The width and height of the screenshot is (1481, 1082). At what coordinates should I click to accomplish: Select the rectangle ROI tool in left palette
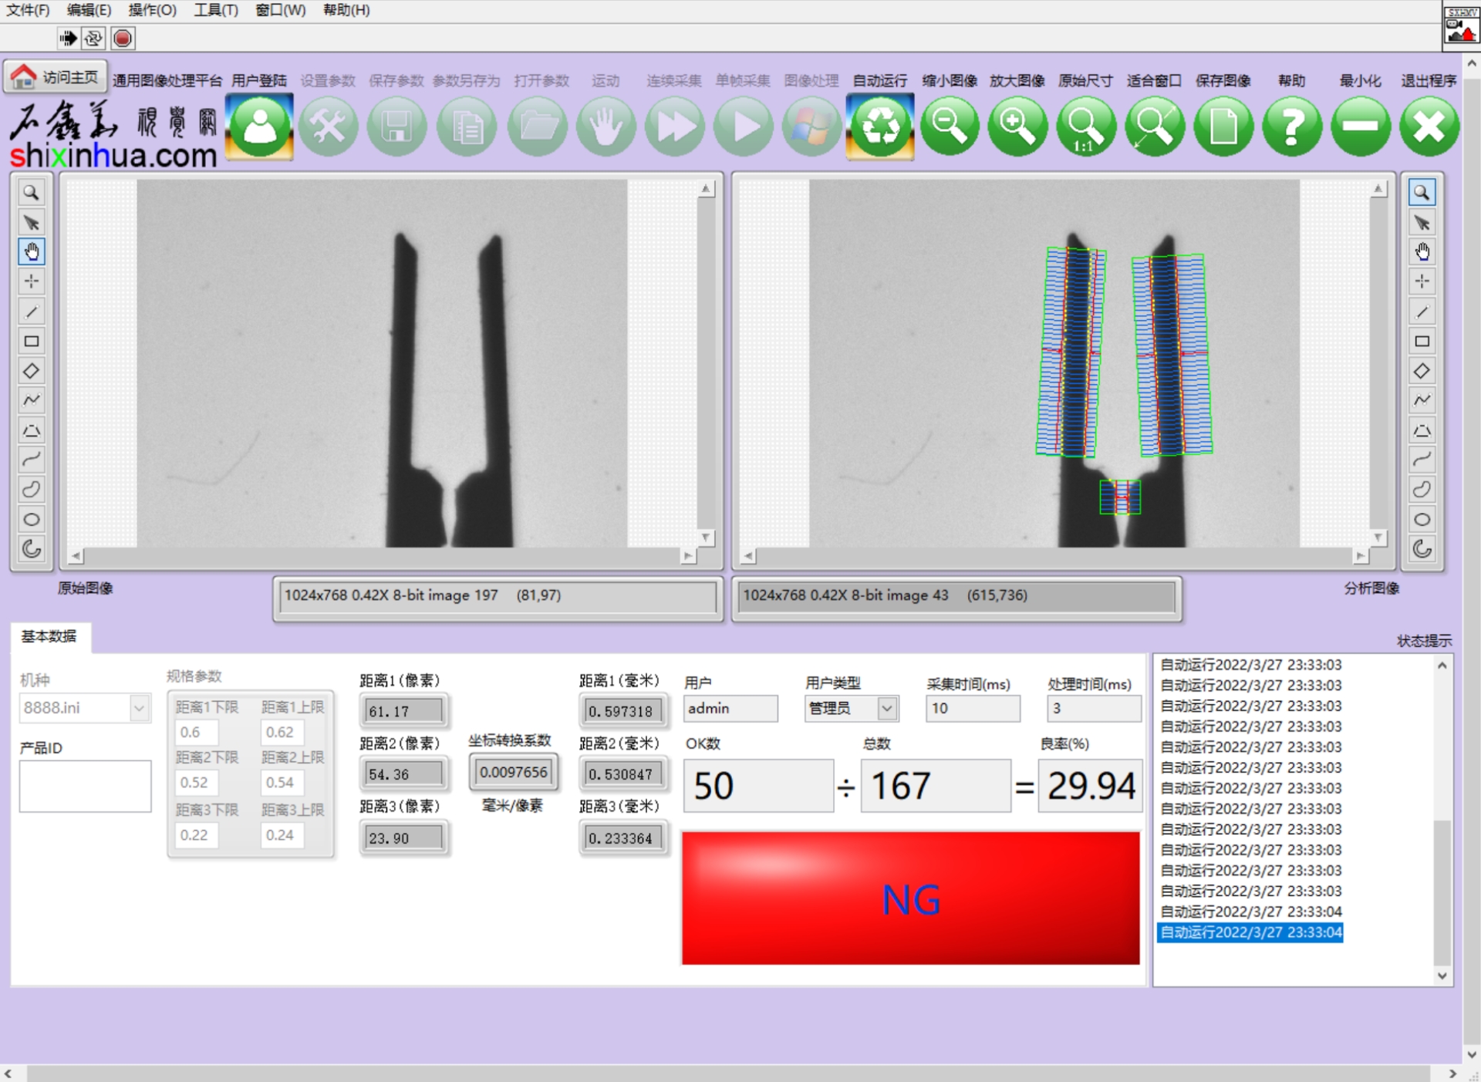pyautogui.click(x=31, y=341)
